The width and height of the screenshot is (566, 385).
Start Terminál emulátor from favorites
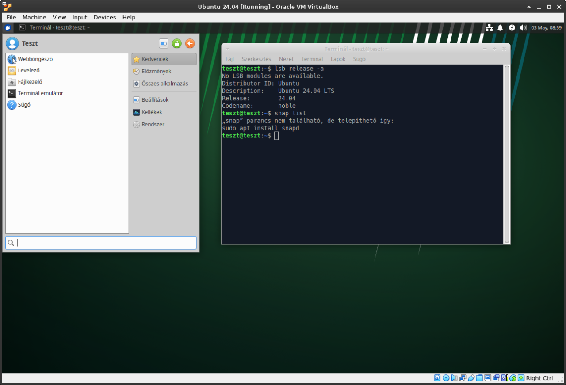pos(67,93)
